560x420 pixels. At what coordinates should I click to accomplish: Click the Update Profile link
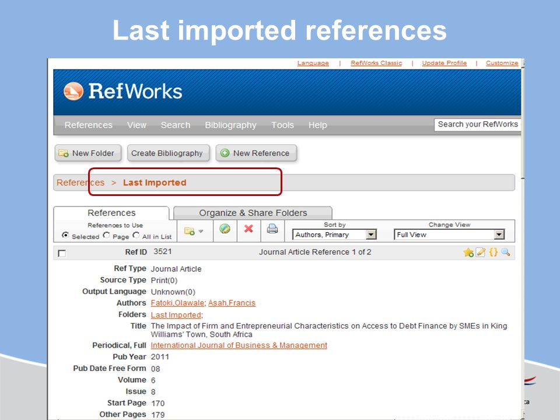[444, 63]
